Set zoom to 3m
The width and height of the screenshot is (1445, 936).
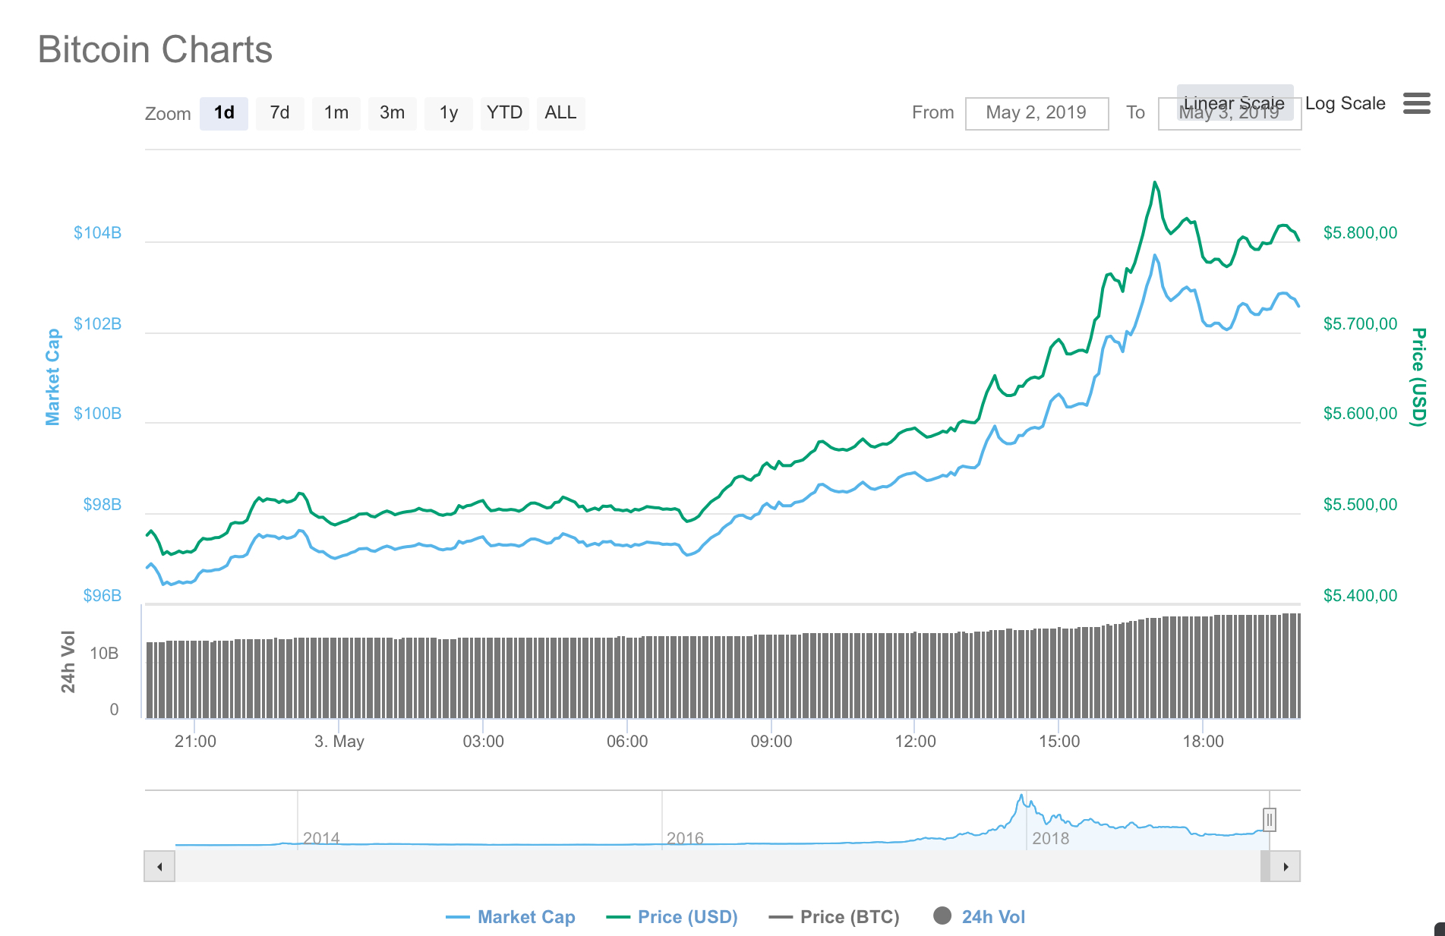(x=392, y=113)
